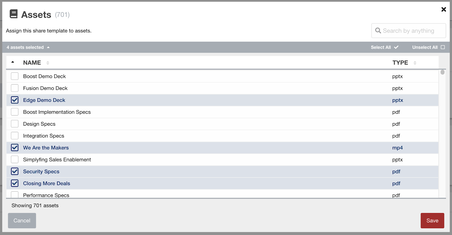Click the Unselect All box icon

443,47
